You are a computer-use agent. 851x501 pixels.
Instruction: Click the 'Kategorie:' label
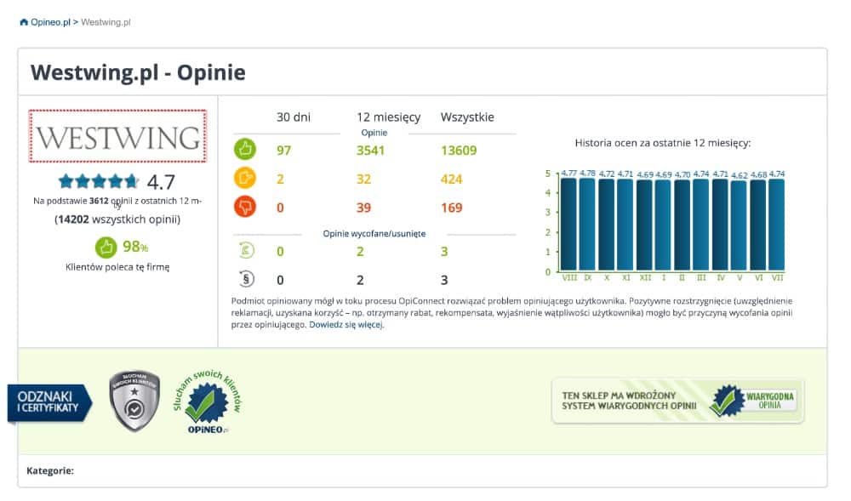tap(50, 470)
